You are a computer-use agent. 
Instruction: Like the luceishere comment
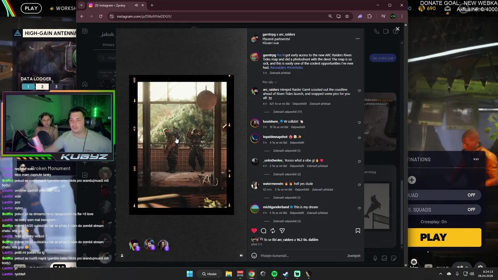pyautogui.click(x=359, y=122)
